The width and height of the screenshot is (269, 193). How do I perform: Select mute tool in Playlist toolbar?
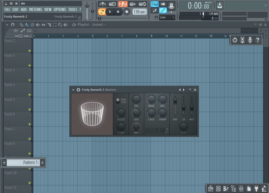click(38, 25)
